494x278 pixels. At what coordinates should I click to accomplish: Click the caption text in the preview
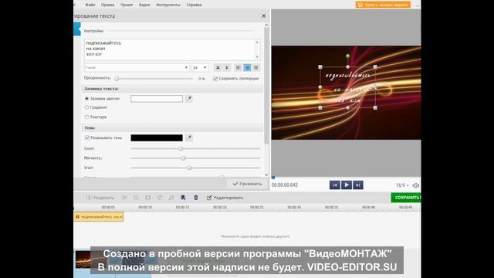click(x=348, y=87)
